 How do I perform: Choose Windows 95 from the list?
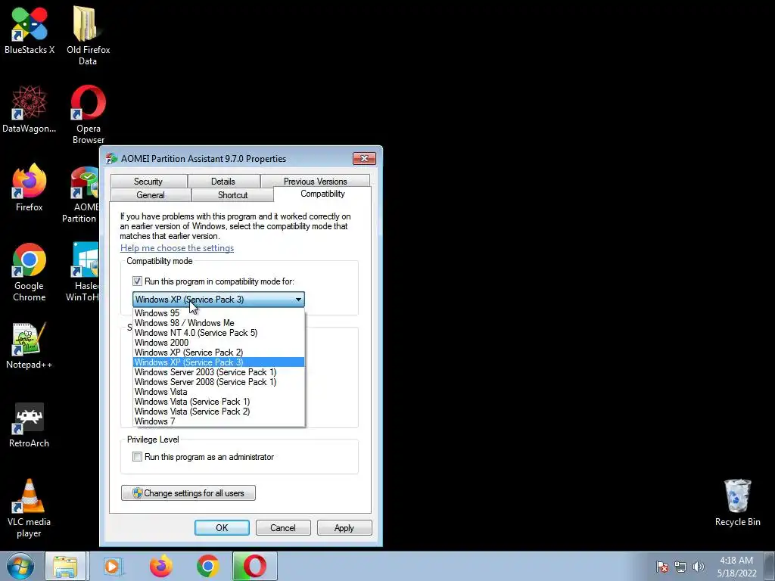tap(219, 312)
